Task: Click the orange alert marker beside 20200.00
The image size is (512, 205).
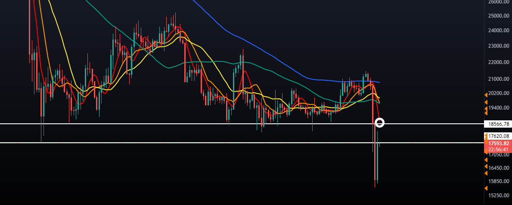Action: coord(486,95)
